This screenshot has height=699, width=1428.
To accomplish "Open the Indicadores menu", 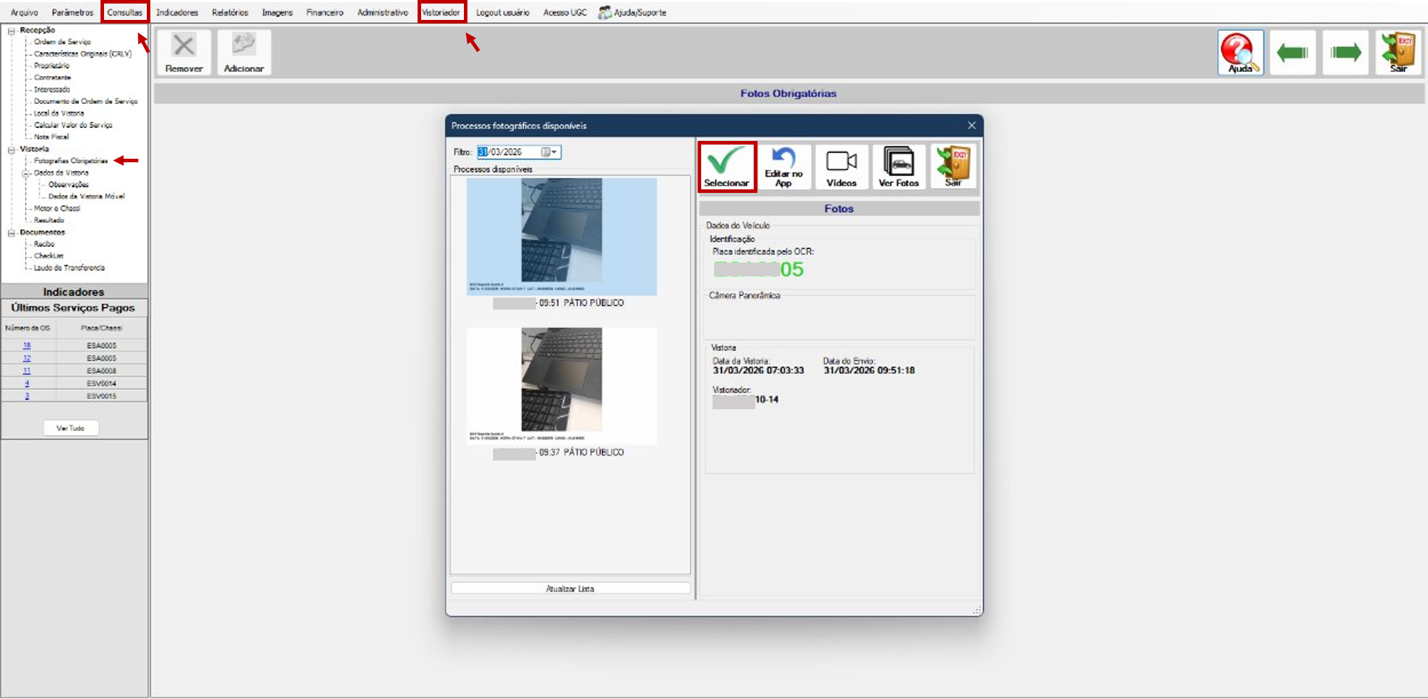I will click(177, 12).
